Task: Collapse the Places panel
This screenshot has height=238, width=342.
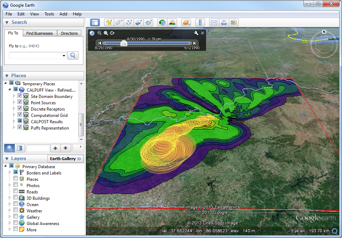Action: tap(7, 76)
